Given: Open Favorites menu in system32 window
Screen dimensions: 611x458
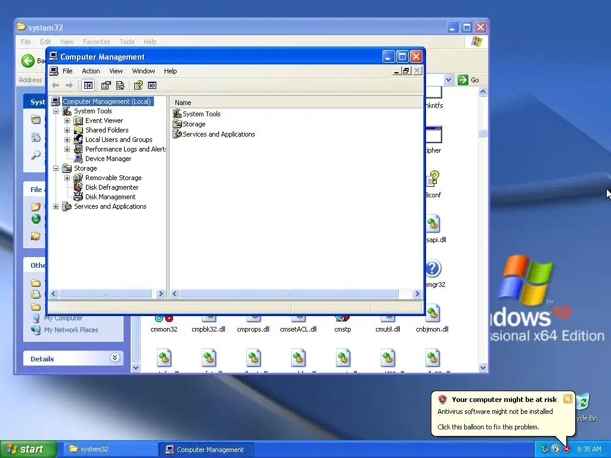Looking at the screenshot, I should (96, 42).
